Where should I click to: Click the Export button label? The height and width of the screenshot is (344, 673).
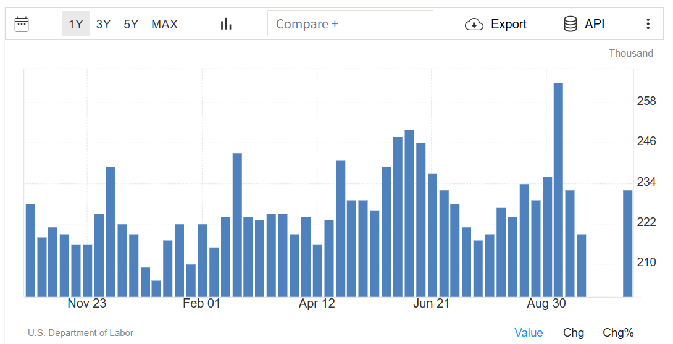tap(509, 24)
